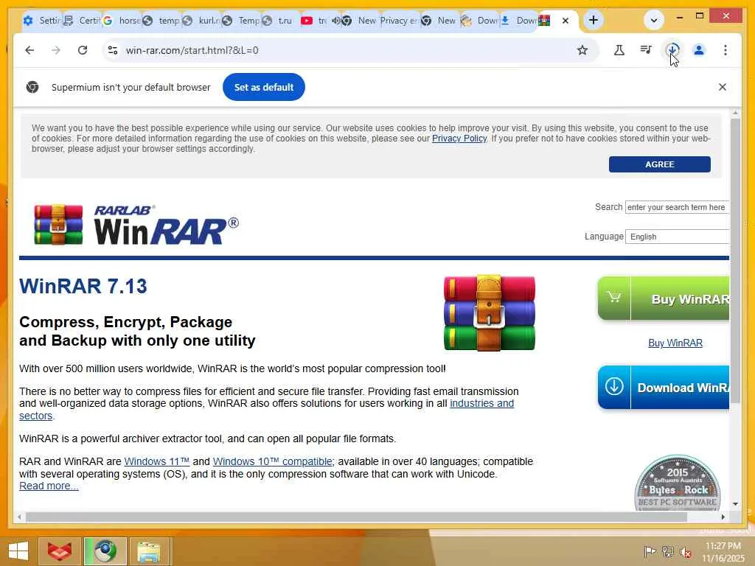Open the Labs flask icon

[x=619, y=50]
